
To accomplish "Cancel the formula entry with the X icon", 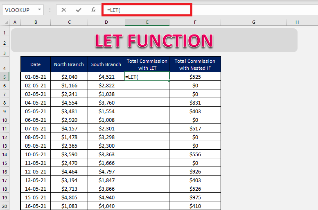I will (64, 10).
